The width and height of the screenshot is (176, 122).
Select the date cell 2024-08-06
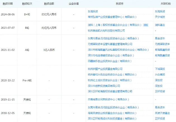8,15
